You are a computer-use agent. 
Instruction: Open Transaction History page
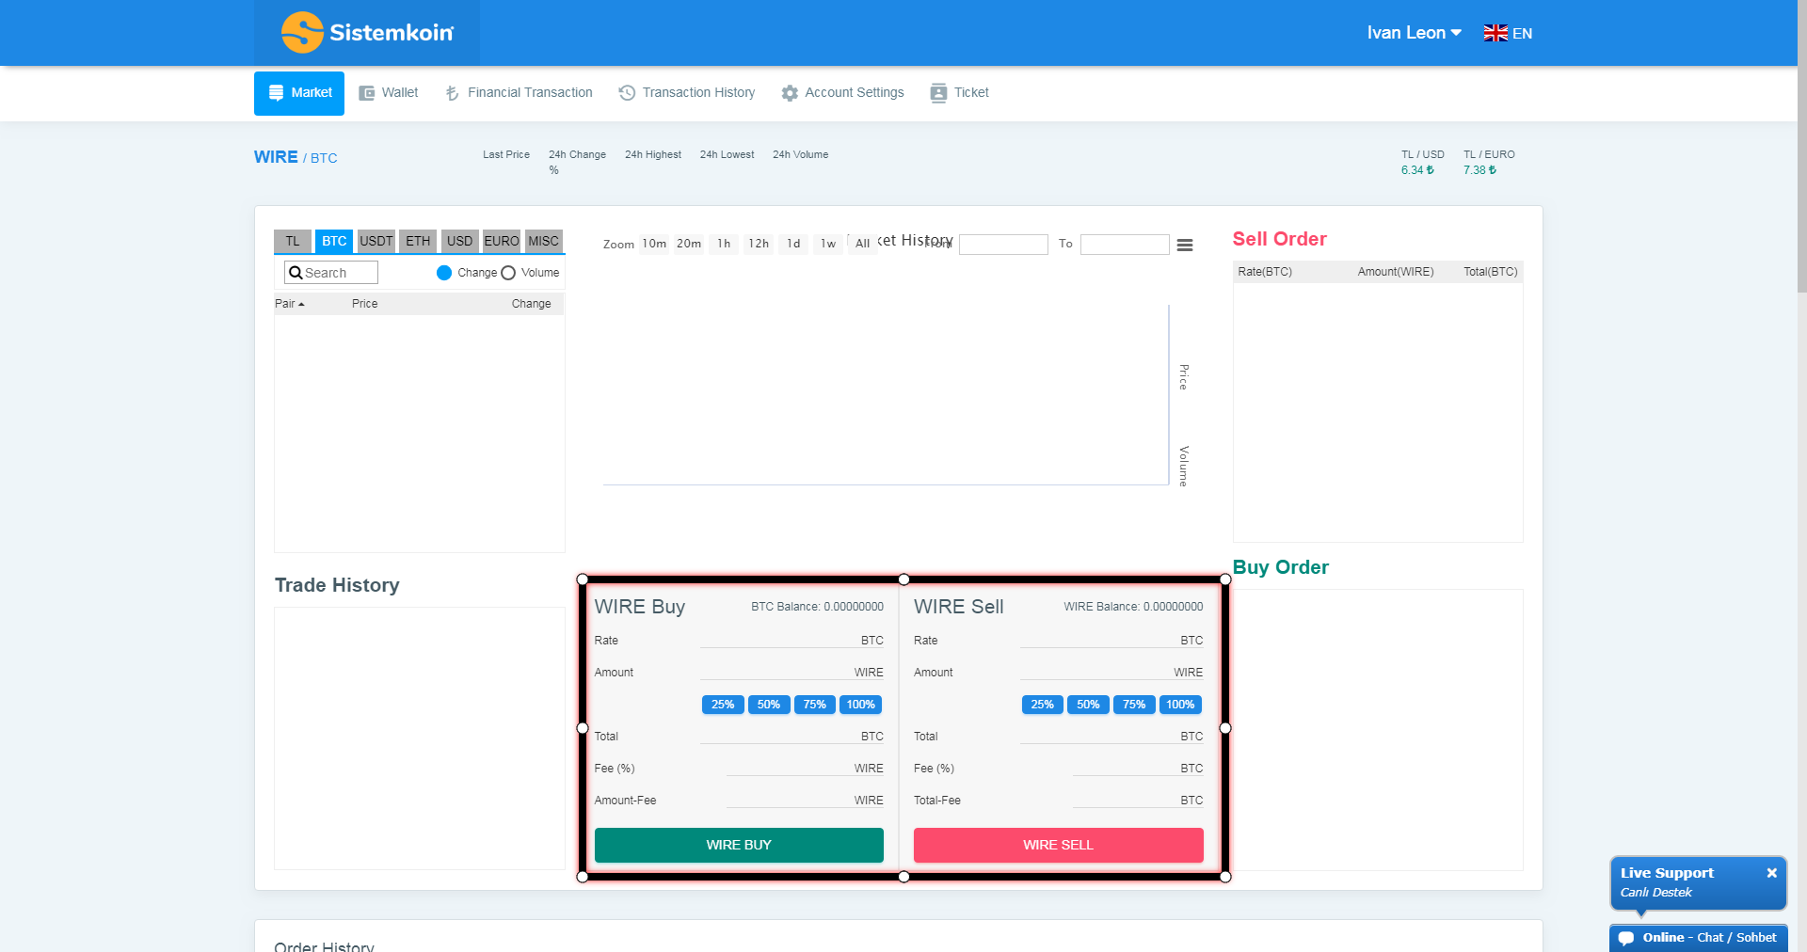pos(687,93)
